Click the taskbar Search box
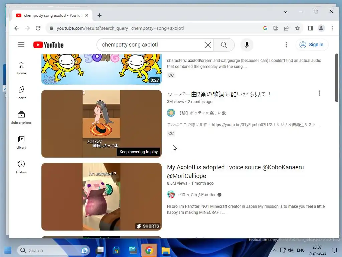This screenshot has height=257, width=342. point(54,250)
